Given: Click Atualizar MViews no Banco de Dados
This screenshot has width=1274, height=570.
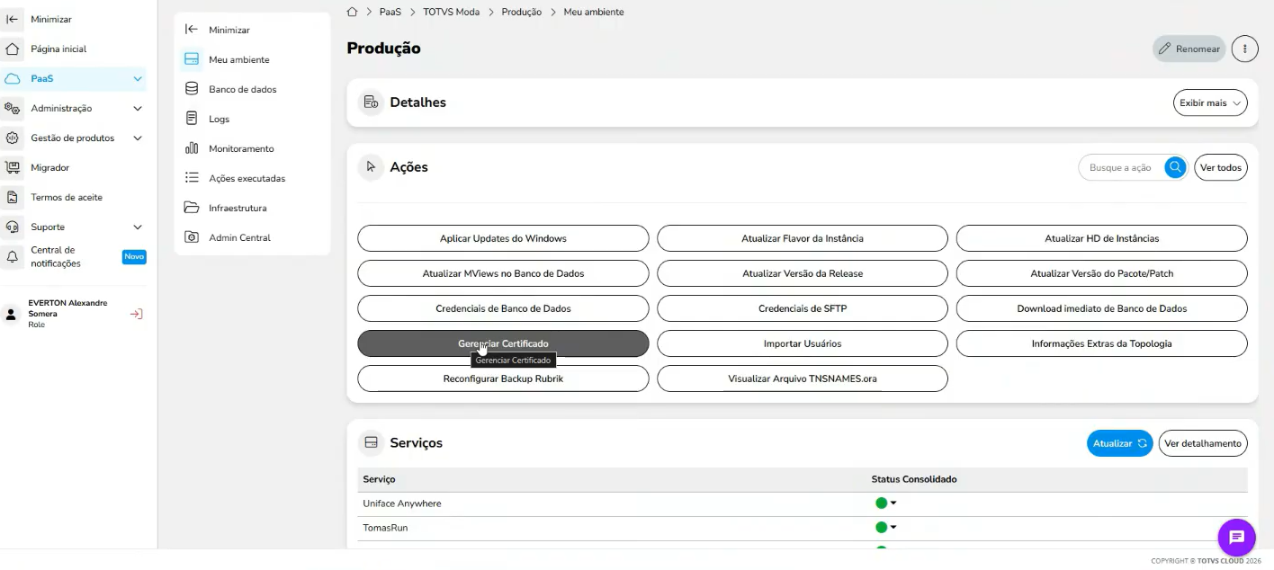Looking at the screenshot, I should (503, 273).
